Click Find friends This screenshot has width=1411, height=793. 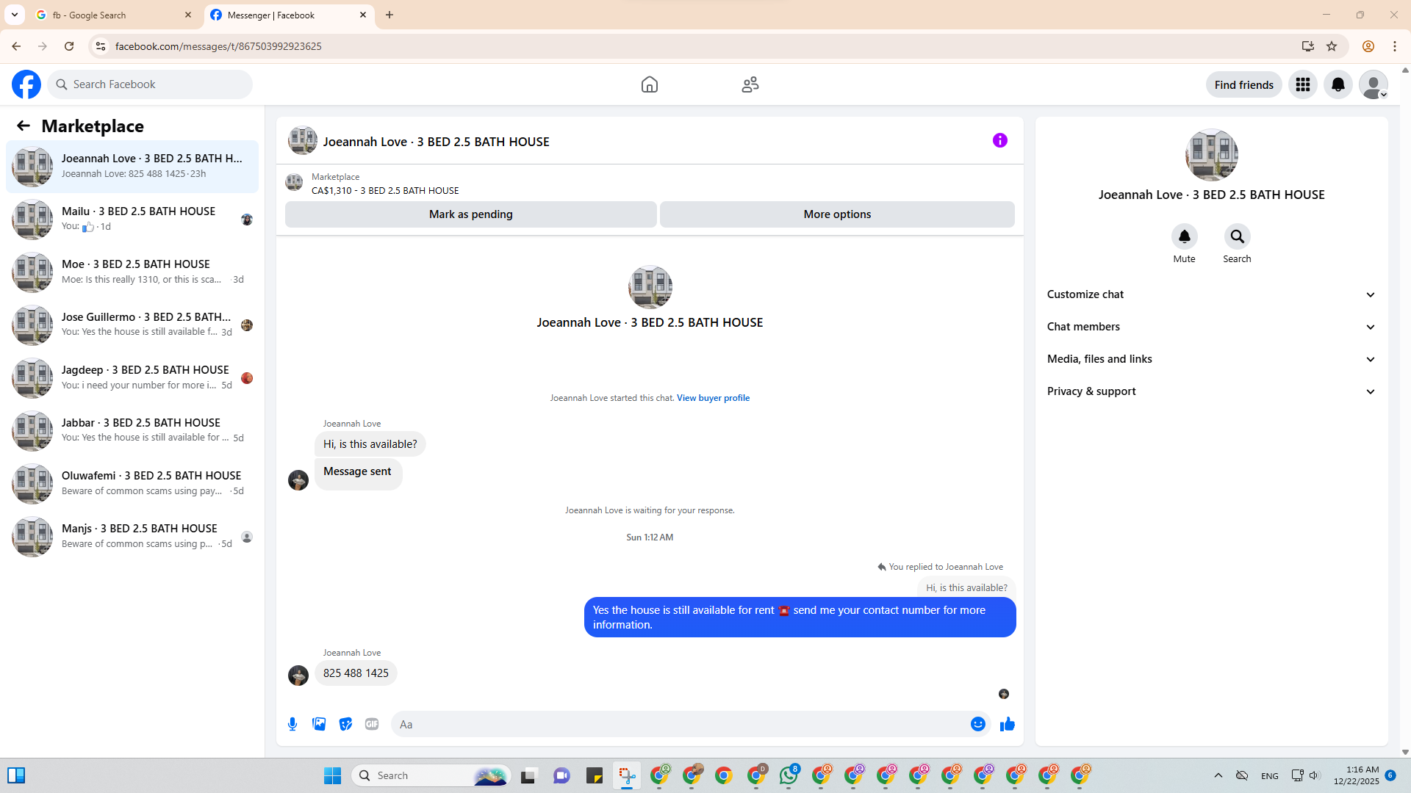coord(1244,84)
